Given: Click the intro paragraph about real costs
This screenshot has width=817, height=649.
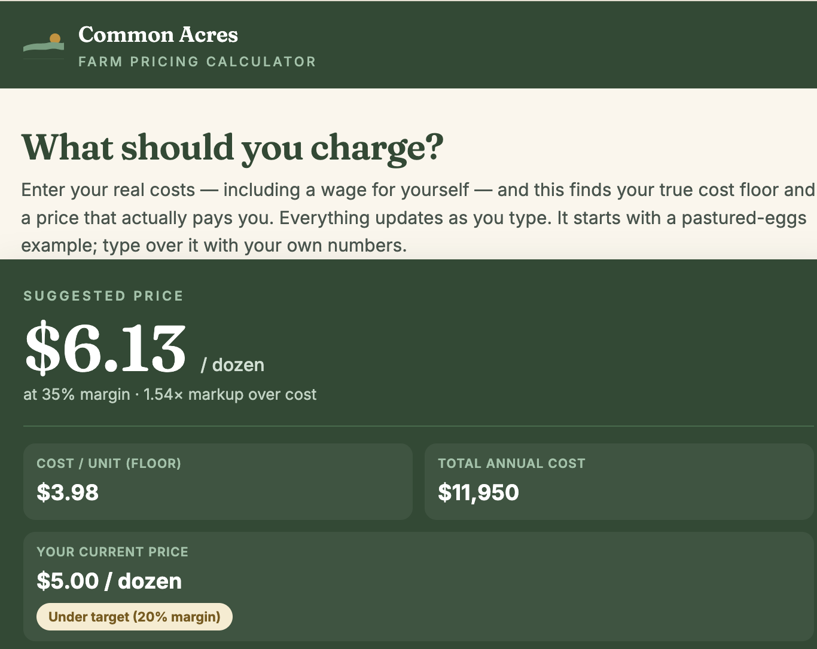Looking at the screenshot, I should click(x=418, y=218).
